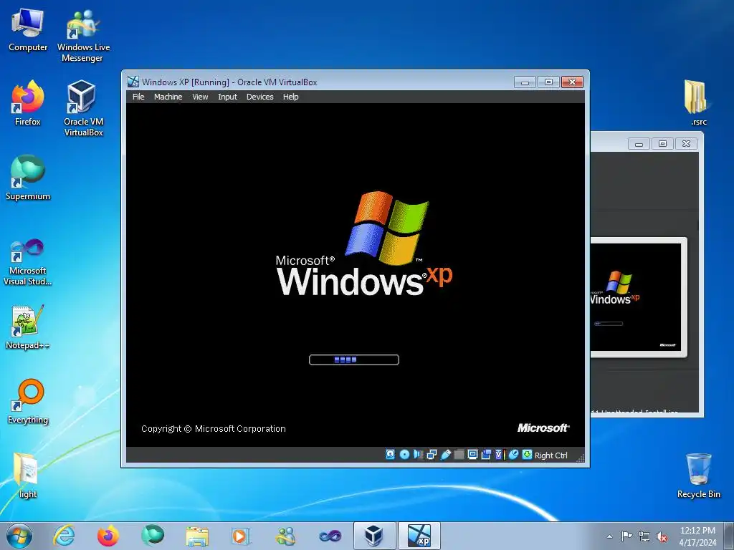Open Windows Live Messenger from the taskbar
Screen dimensions: 734x550
coord(285,536)
